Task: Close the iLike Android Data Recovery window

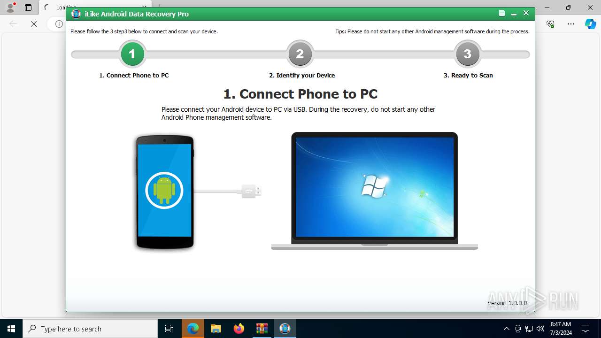Action: click(x=526, y=13)
